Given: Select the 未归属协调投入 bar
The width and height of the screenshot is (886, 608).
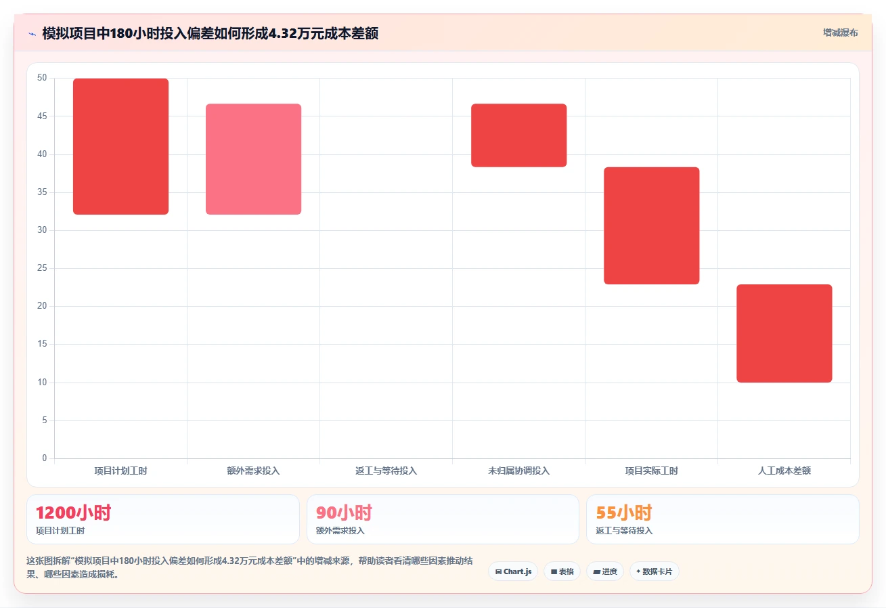Looking at the screenshot, I should 518,135.
